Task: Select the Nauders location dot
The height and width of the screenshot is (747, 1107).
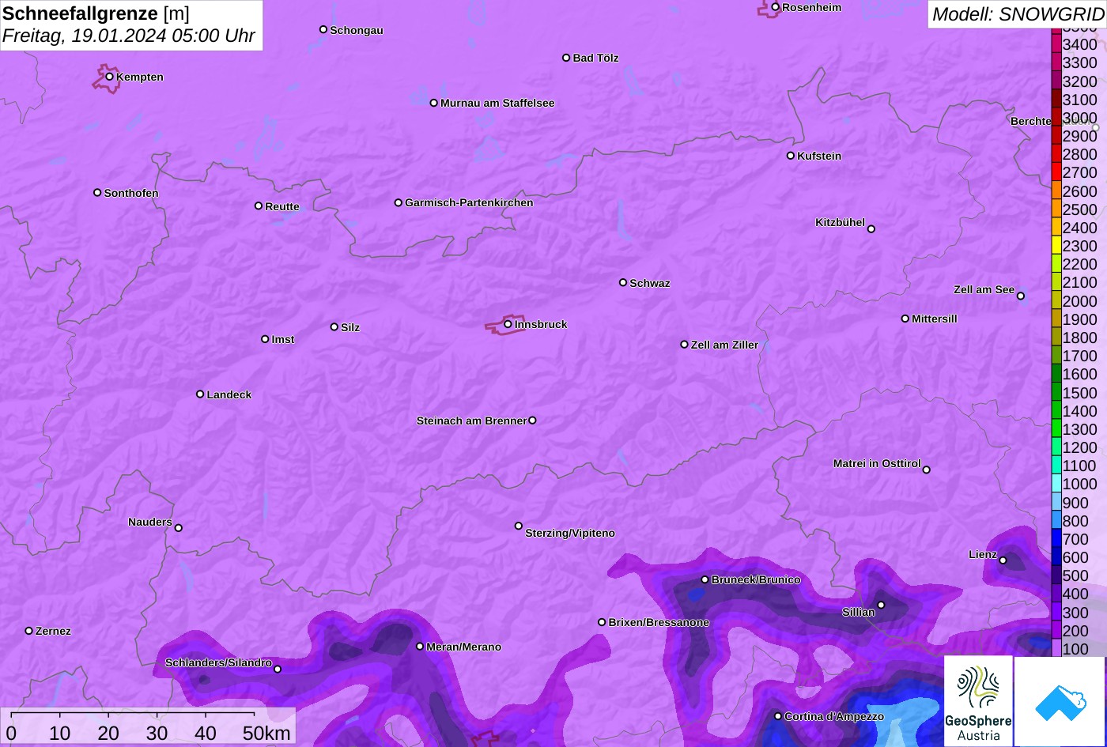Action: coord(178,528)
